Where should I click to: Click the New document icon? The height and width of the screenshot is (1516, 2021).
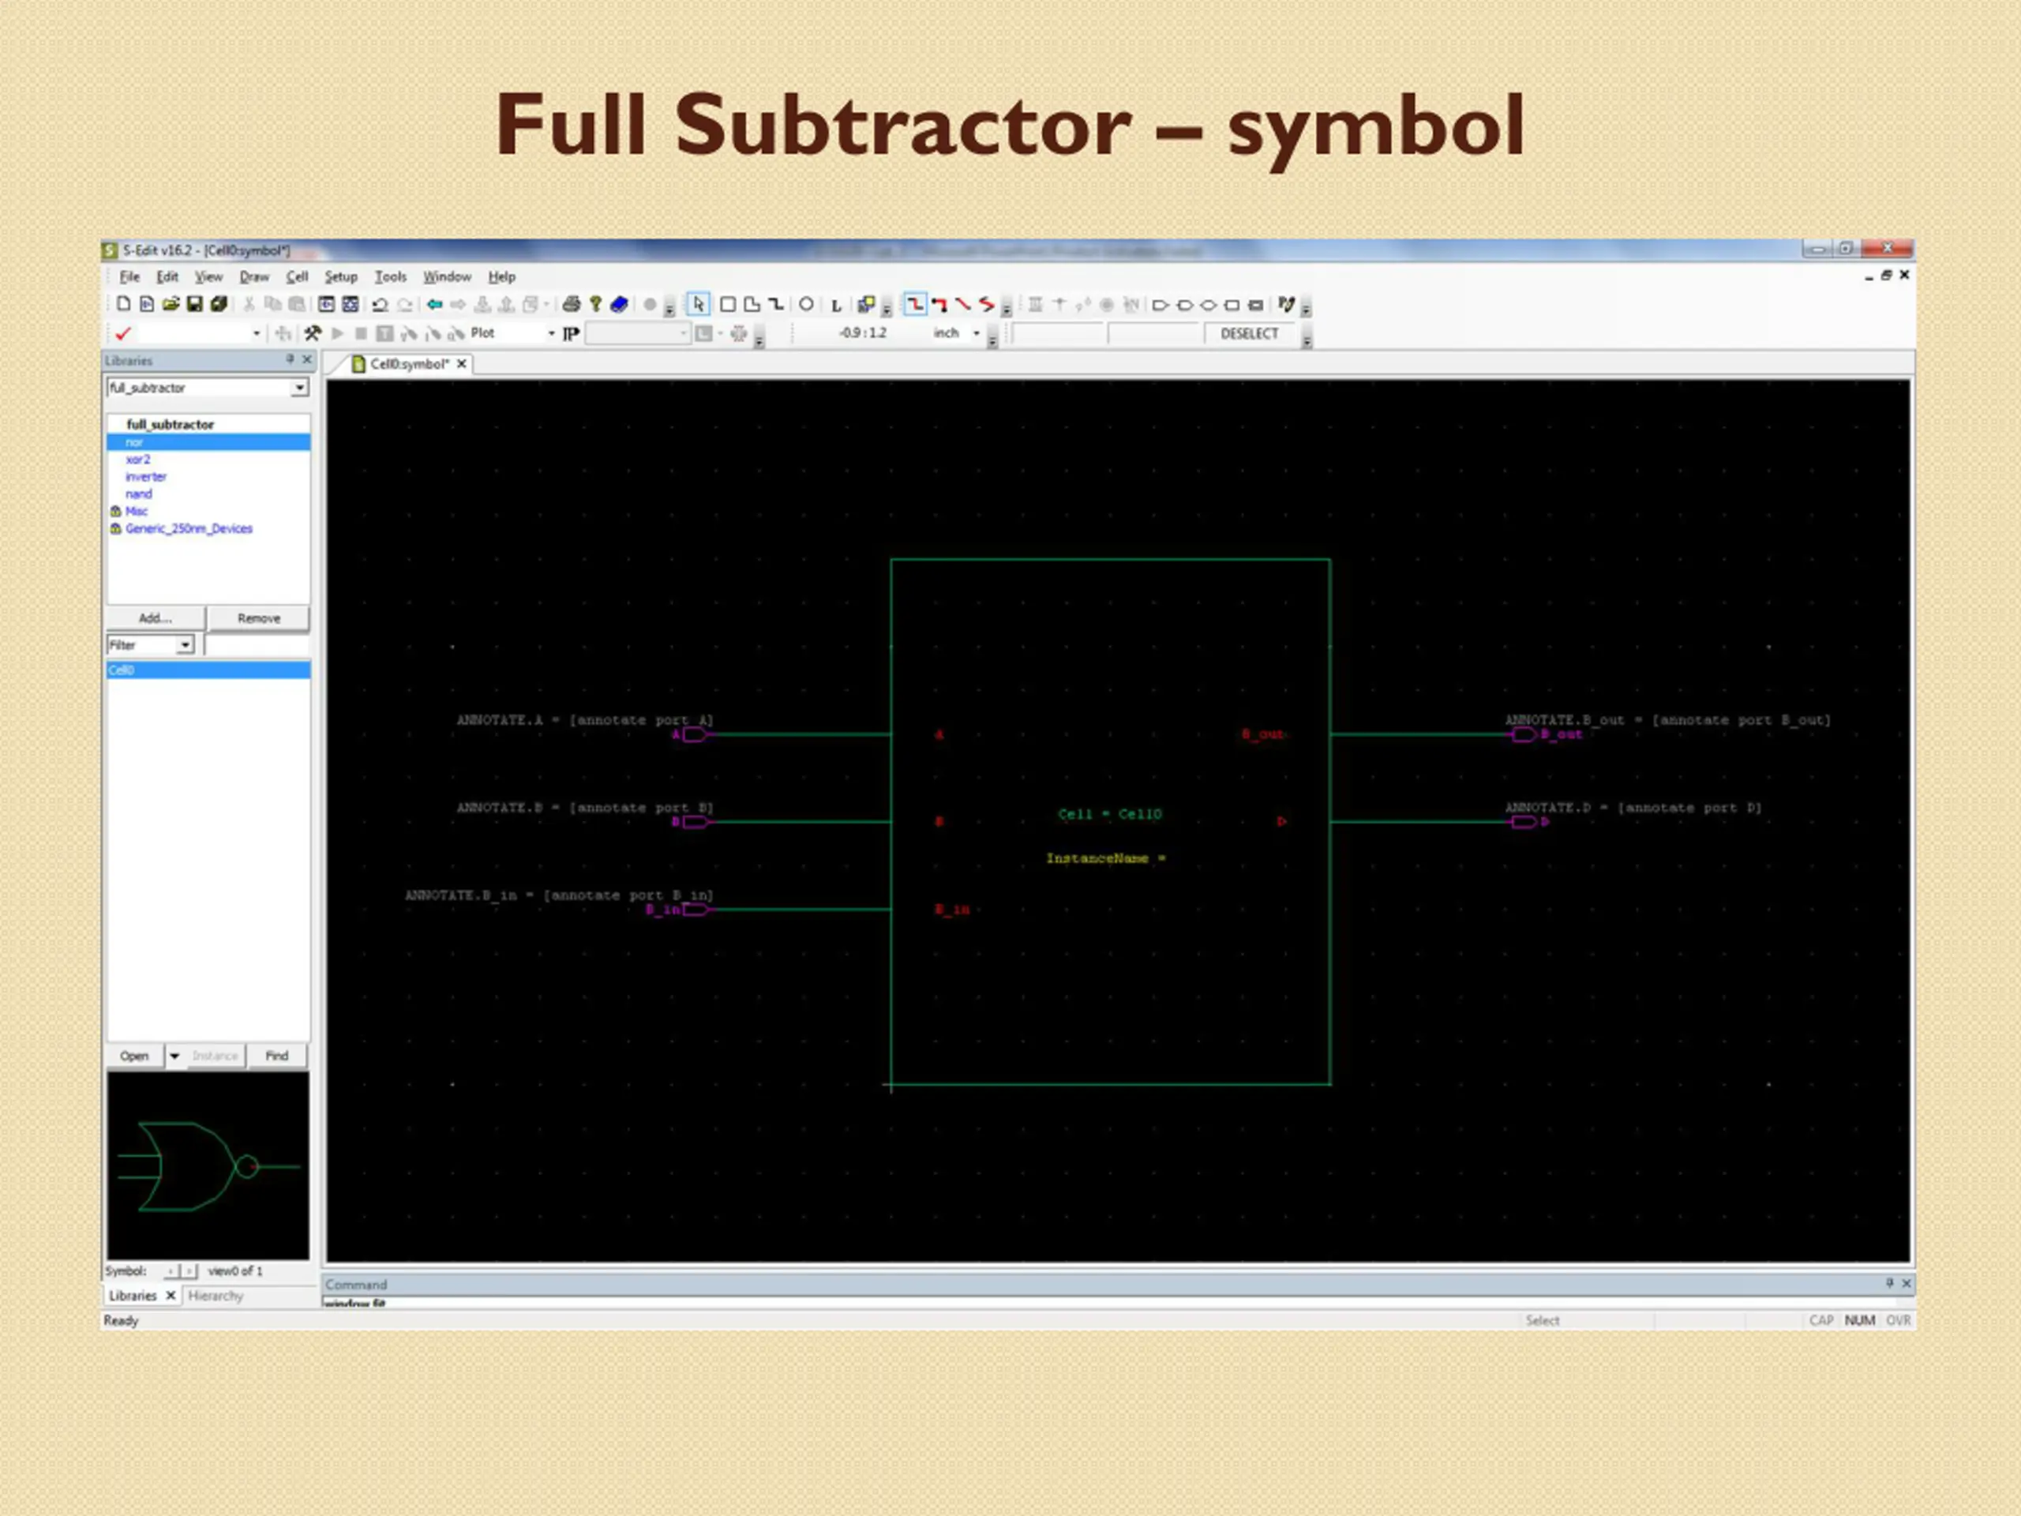pyautogui.click(x=123, y=304)
